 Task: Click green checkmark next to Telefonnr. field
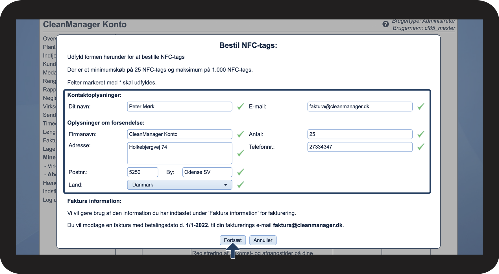(x=421, y=147)
